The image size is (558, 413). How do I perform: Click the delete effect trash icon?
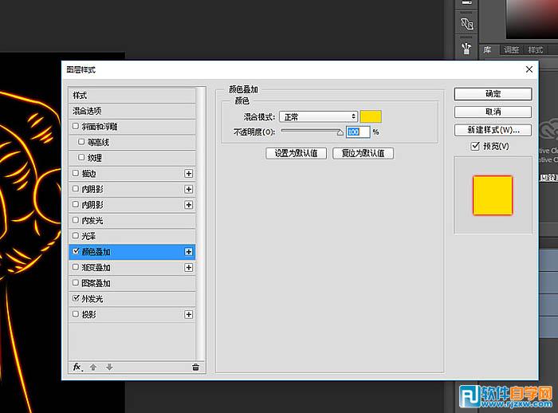(195, 367)
